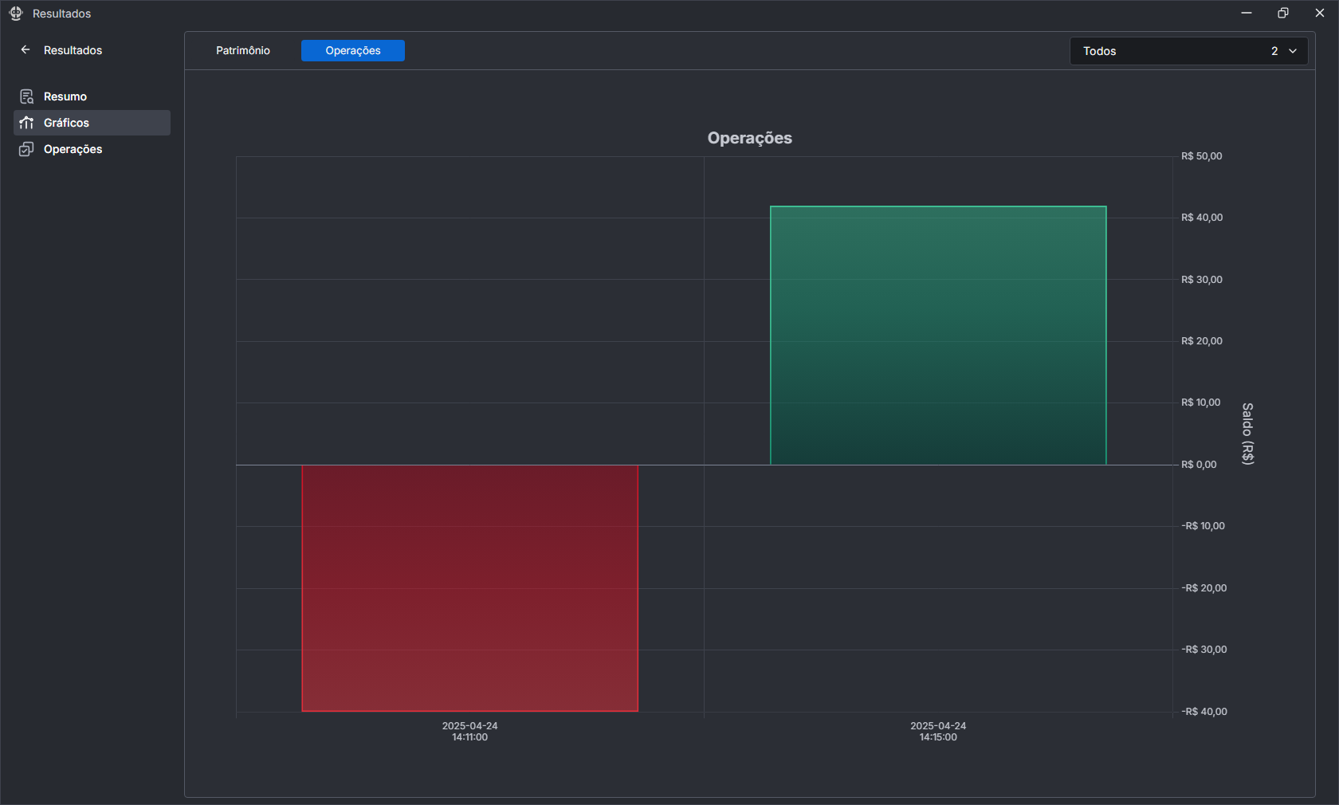This screenshot has width=1339, height=805.
Task: Click the Gráficos chart icon
Action: pyautogui.click(x=26, y=123)
